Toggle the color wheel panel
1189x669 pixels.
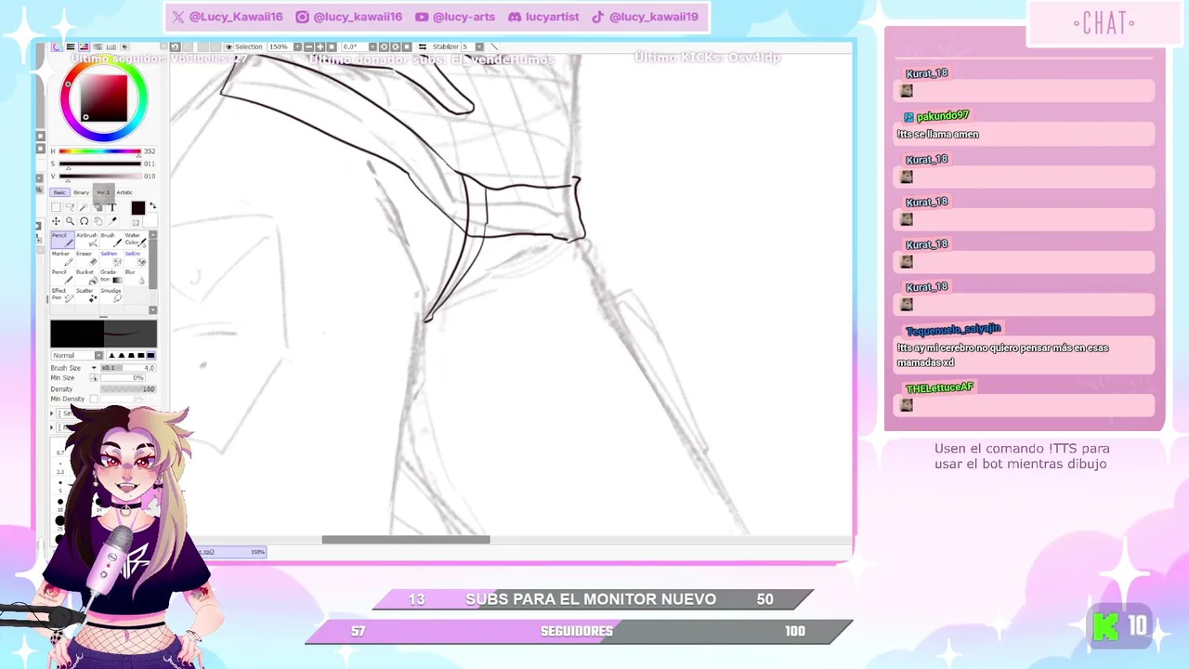(57, 46)
